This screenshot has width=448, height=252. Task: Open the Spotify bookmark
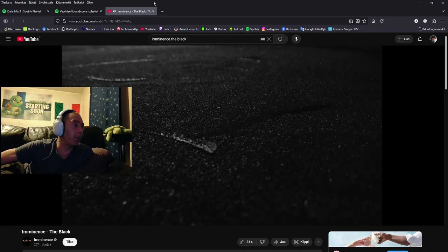pyautogui.click(x=252, y=29)
